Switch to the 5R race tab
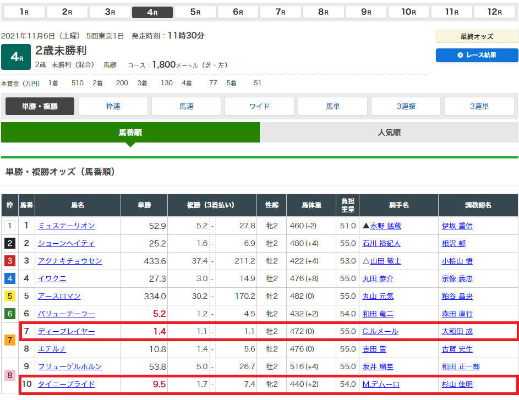The width and height of the screenshot is (519, 400). [195, 12]
